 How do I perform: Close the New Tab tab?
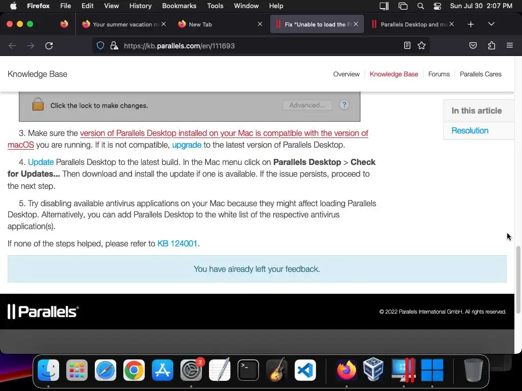point(260,24)
